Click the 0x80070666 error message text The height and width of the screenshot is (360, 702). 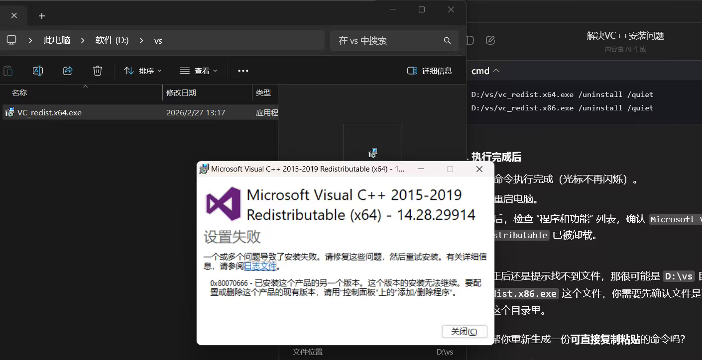[346, 288]
